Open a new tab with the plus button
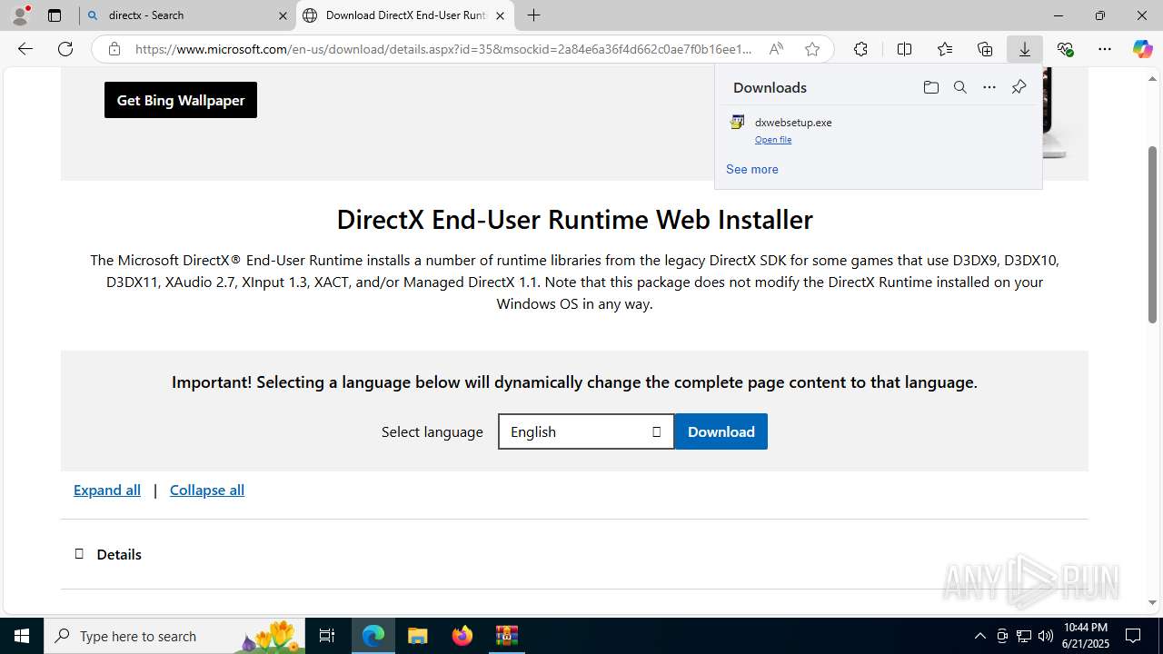 tap(534, 15)
